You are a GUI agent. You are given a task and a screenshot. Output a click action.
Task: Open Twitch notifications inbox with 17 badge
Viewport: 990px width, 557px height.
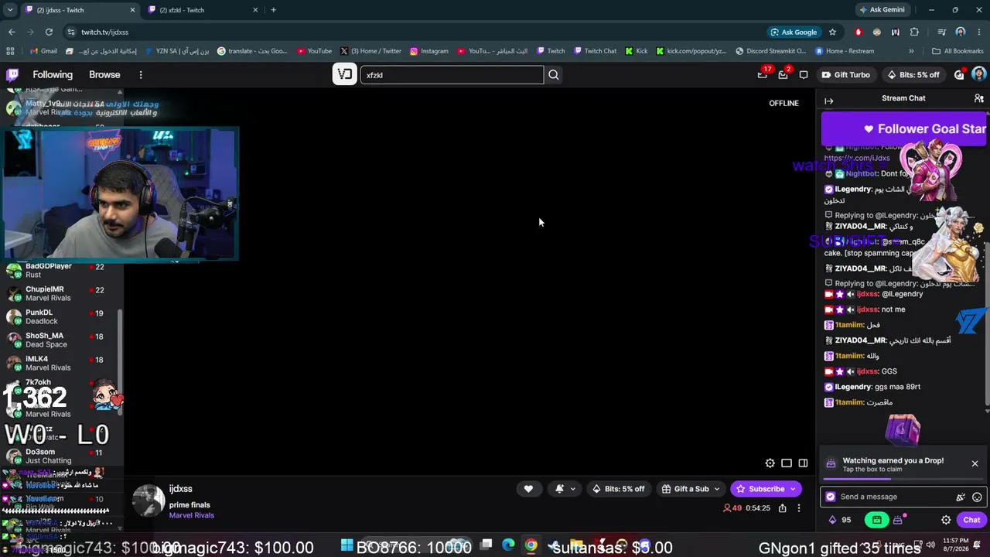click(x=763, y=75)
